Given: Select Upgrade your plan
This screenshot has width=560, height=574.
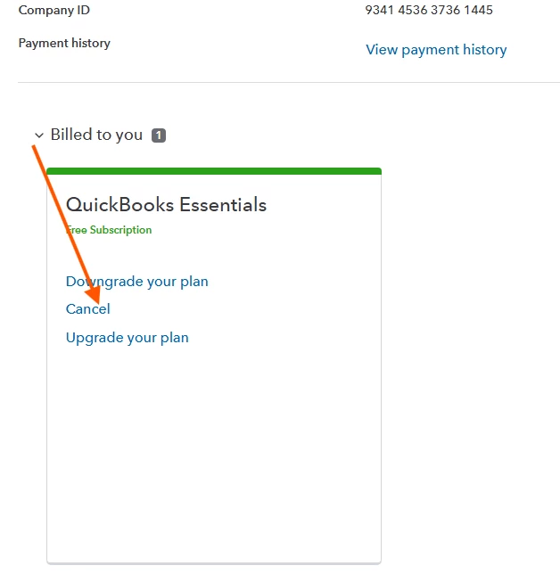Looking at the screenshot, I should pos(128,338).
